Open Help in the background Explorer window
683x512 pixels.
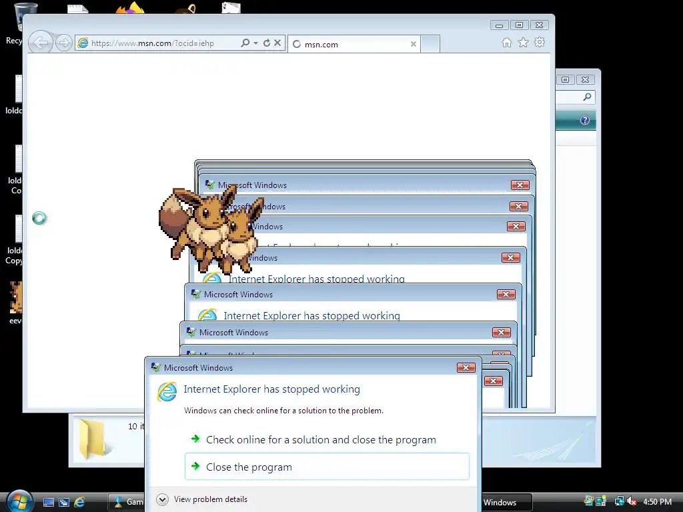pos(584,120)
